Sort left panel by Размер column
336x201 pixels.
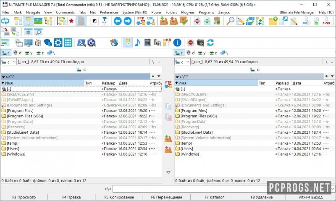[109, 83]
